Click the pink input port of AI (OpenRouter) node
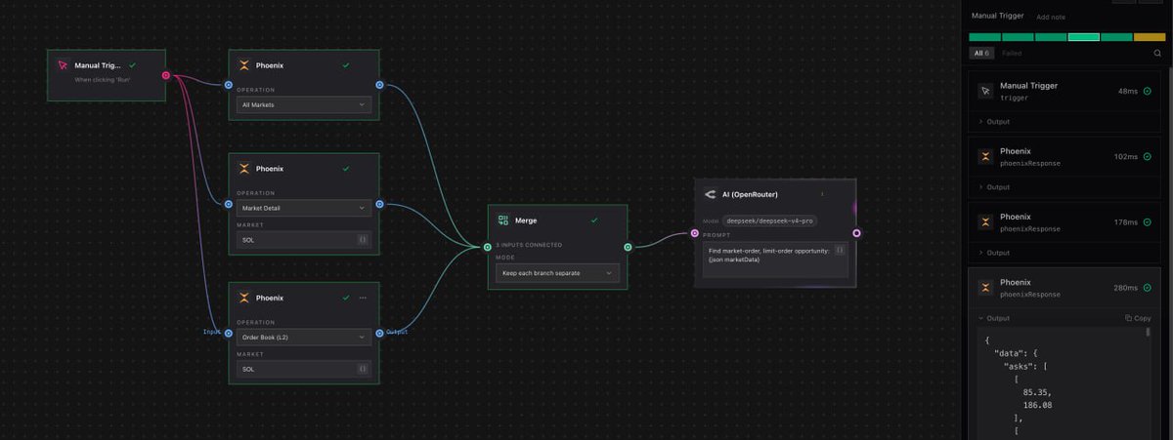 click(695, 233)
